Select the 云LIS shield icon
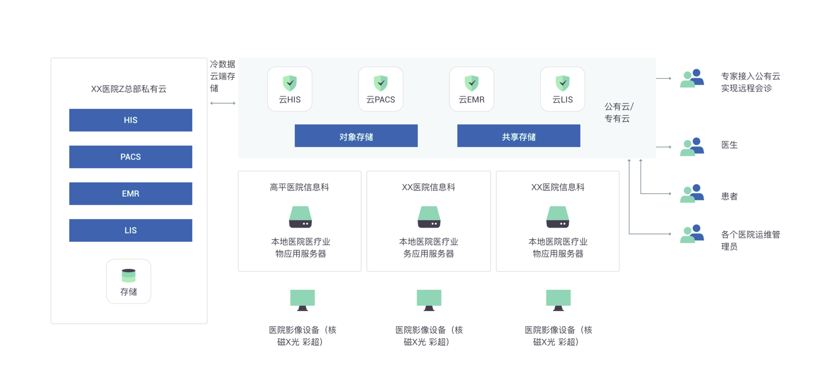This screenshot has width=820, height=381. (563, 83)
